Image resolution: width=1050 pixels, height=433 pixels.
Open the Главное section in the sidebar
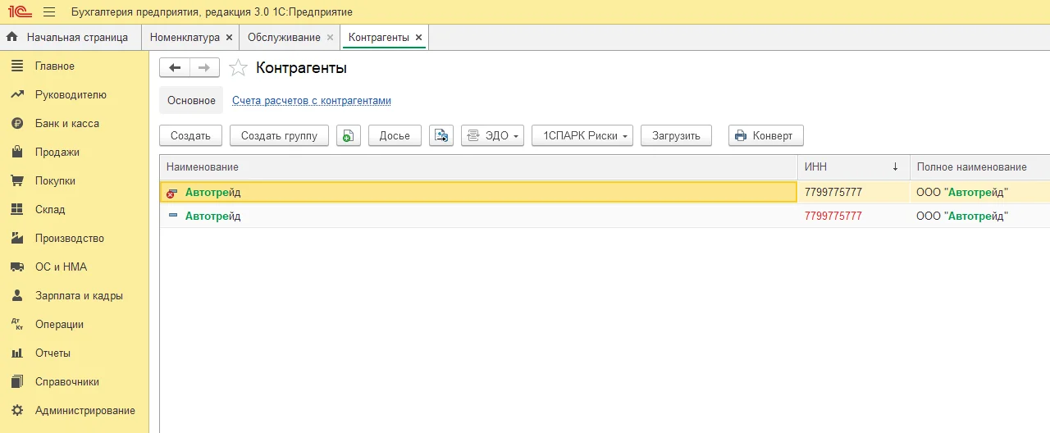[55, 66]
